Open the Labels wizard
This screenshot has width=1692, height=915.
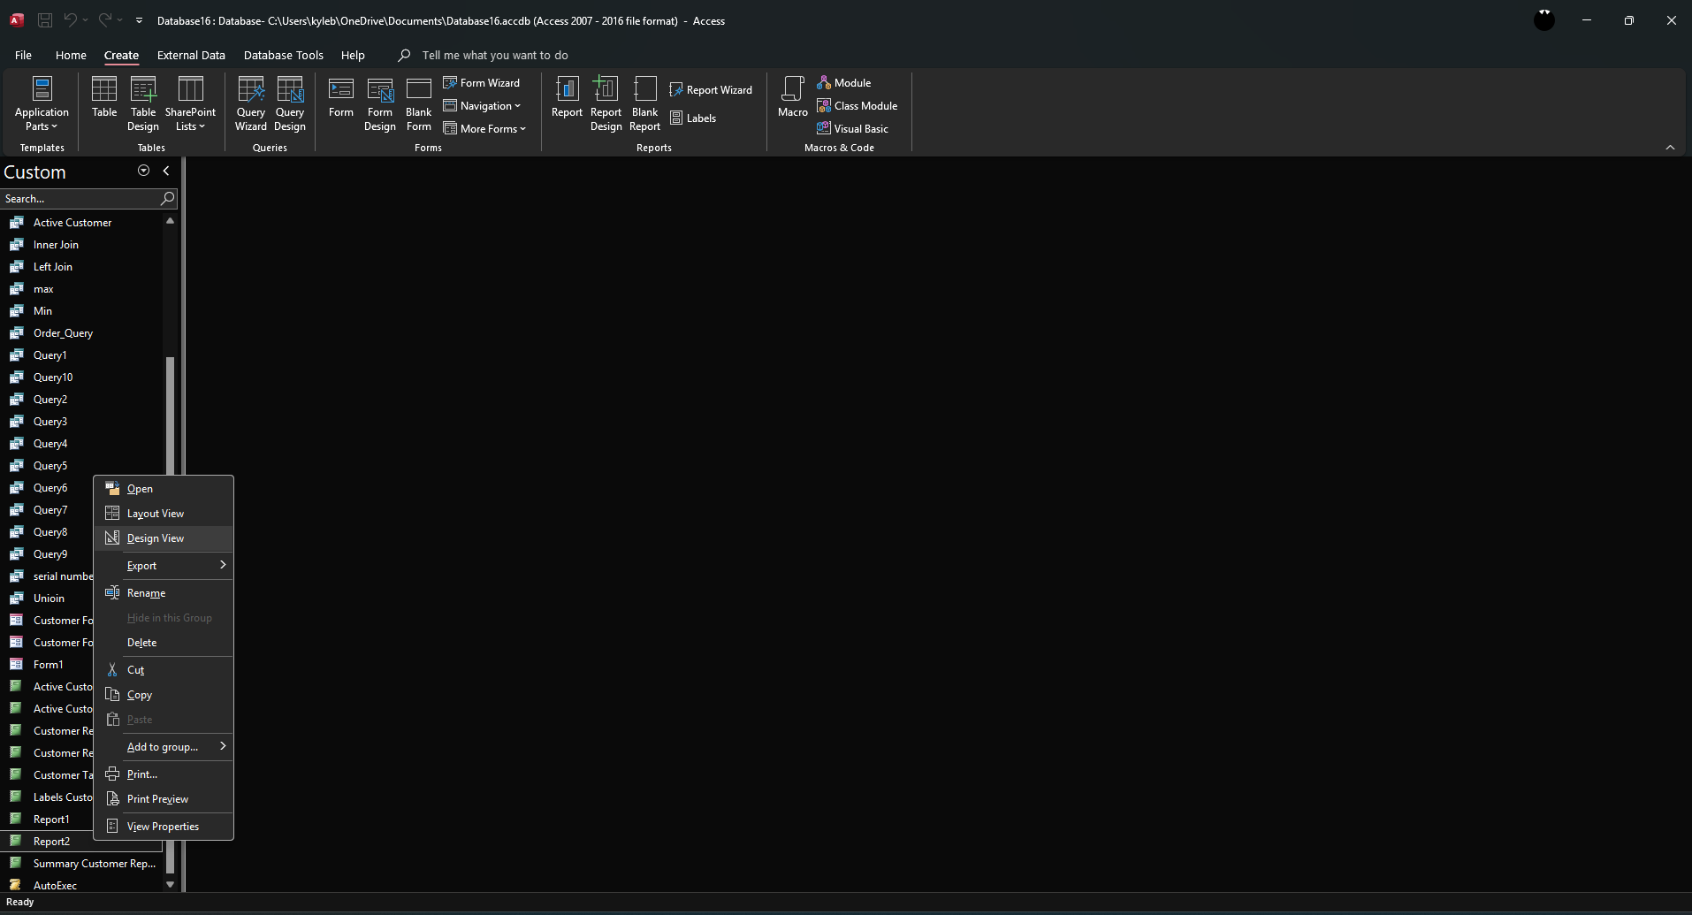coord(693,118)
